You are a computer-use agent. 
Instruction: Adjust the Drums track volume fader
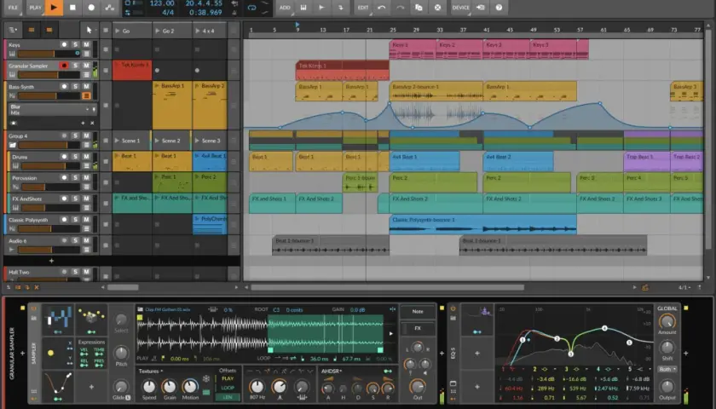tap(50, 166)
